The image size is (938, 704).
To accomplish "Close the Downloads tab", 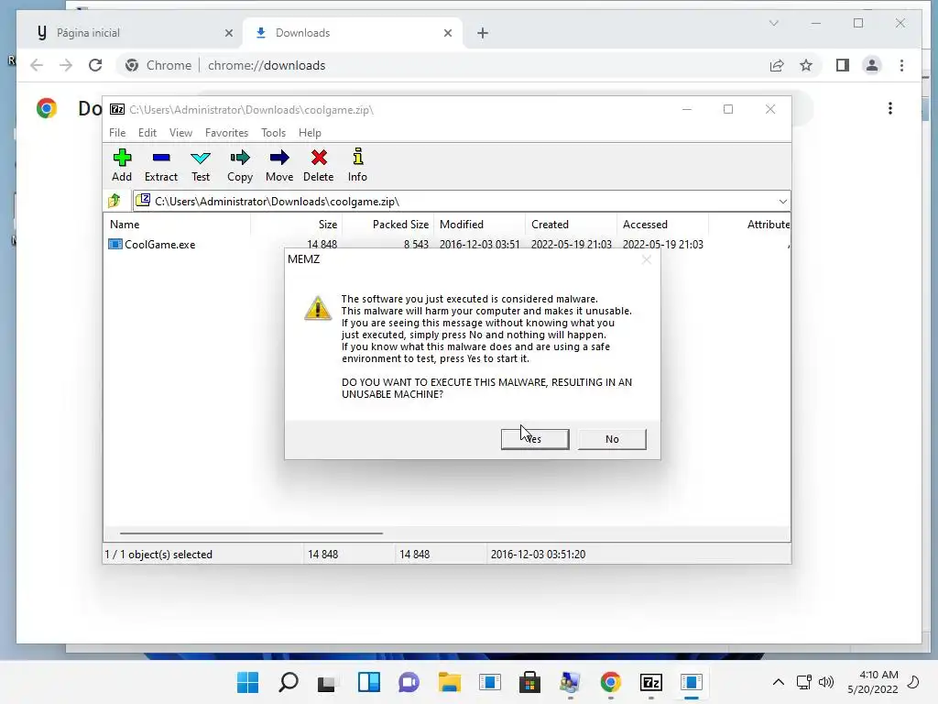I will 447,33.
